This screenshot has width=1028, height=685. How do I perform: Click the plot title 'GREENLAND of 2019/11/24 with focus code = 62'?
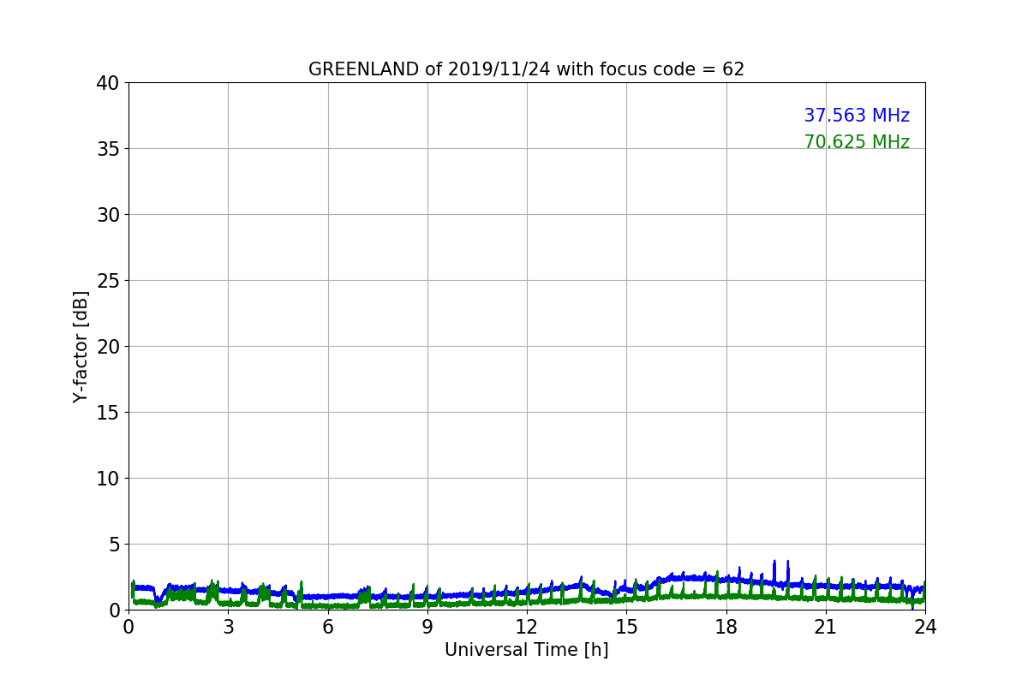[526, 69]
